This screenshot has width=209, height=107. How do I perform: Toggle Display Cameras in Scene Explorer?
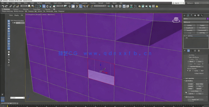click(x=9, y=28)
